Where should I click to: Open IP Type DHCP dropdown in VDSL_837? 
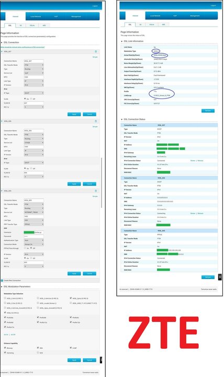click(34, 93)
